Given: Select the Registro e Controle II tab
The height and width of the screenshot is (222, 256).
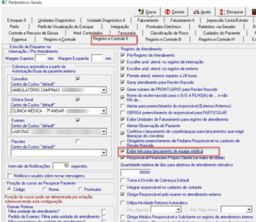Looking at the screenshot, I should 110,39.
